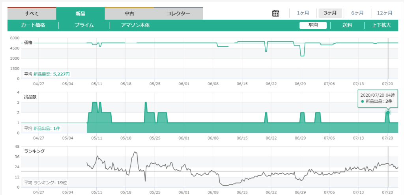
Task: Toggle 送料 shipping inclusion
Action: coord(347,25)
